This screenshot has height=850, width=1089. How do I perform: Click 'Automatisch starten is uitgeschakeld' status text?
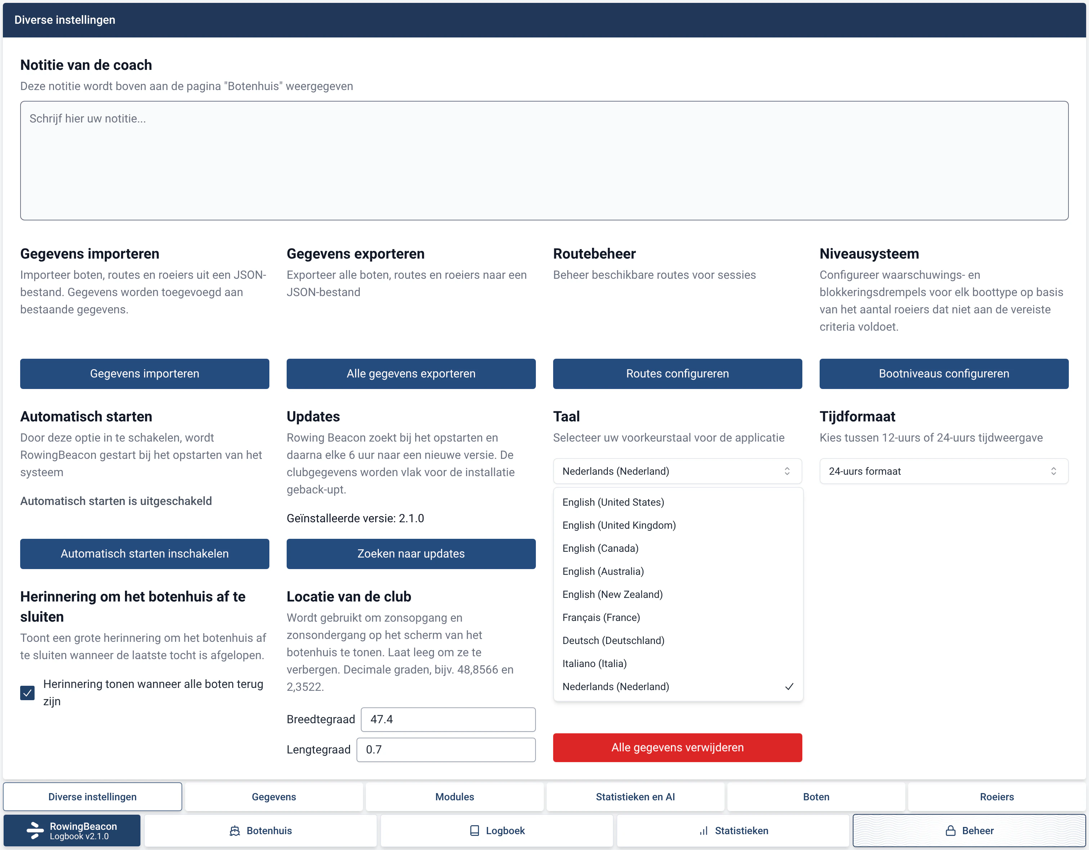pyautogui.click(x=116, y=501)
